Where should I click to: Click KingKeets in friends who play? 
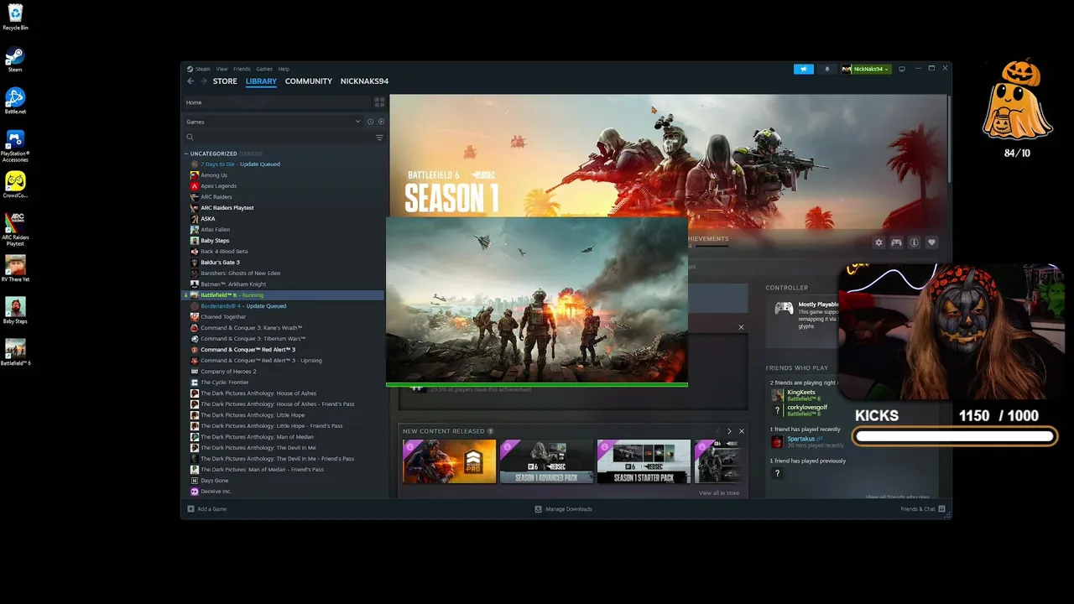pos(801,393)
